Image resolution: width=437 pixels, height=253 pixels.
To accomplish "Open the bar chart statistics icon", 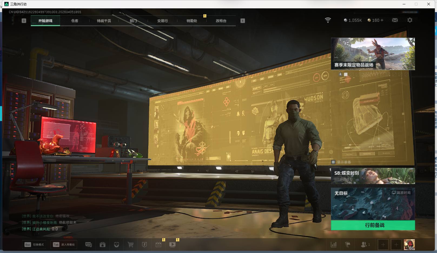I will pos(334,245).
